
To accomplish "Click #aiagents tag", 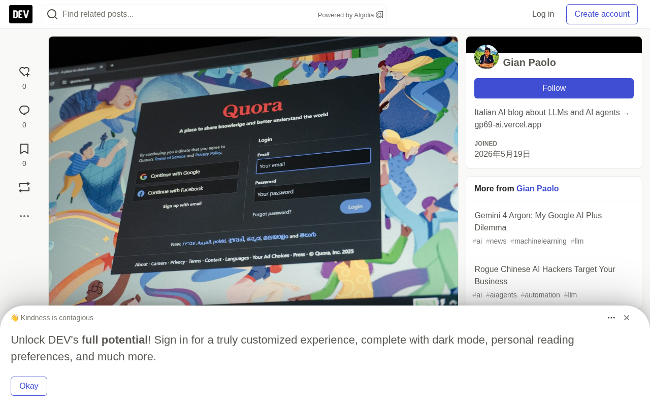I will (x=501, y=295).
